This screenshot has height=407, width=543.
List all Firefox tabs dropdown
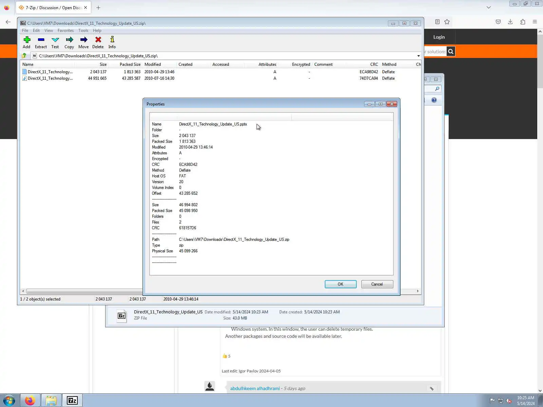pyautogui.click(x=489, y=7)
